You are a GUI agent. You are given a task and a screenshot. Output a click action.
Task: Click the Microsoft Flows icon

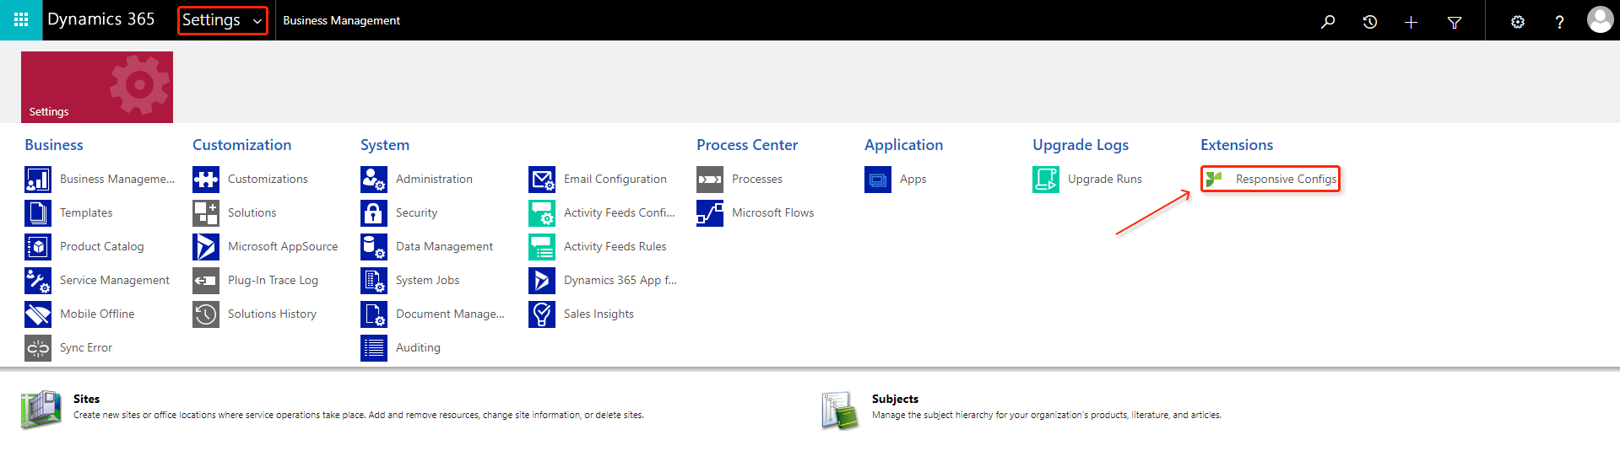(x=710, y=212)
